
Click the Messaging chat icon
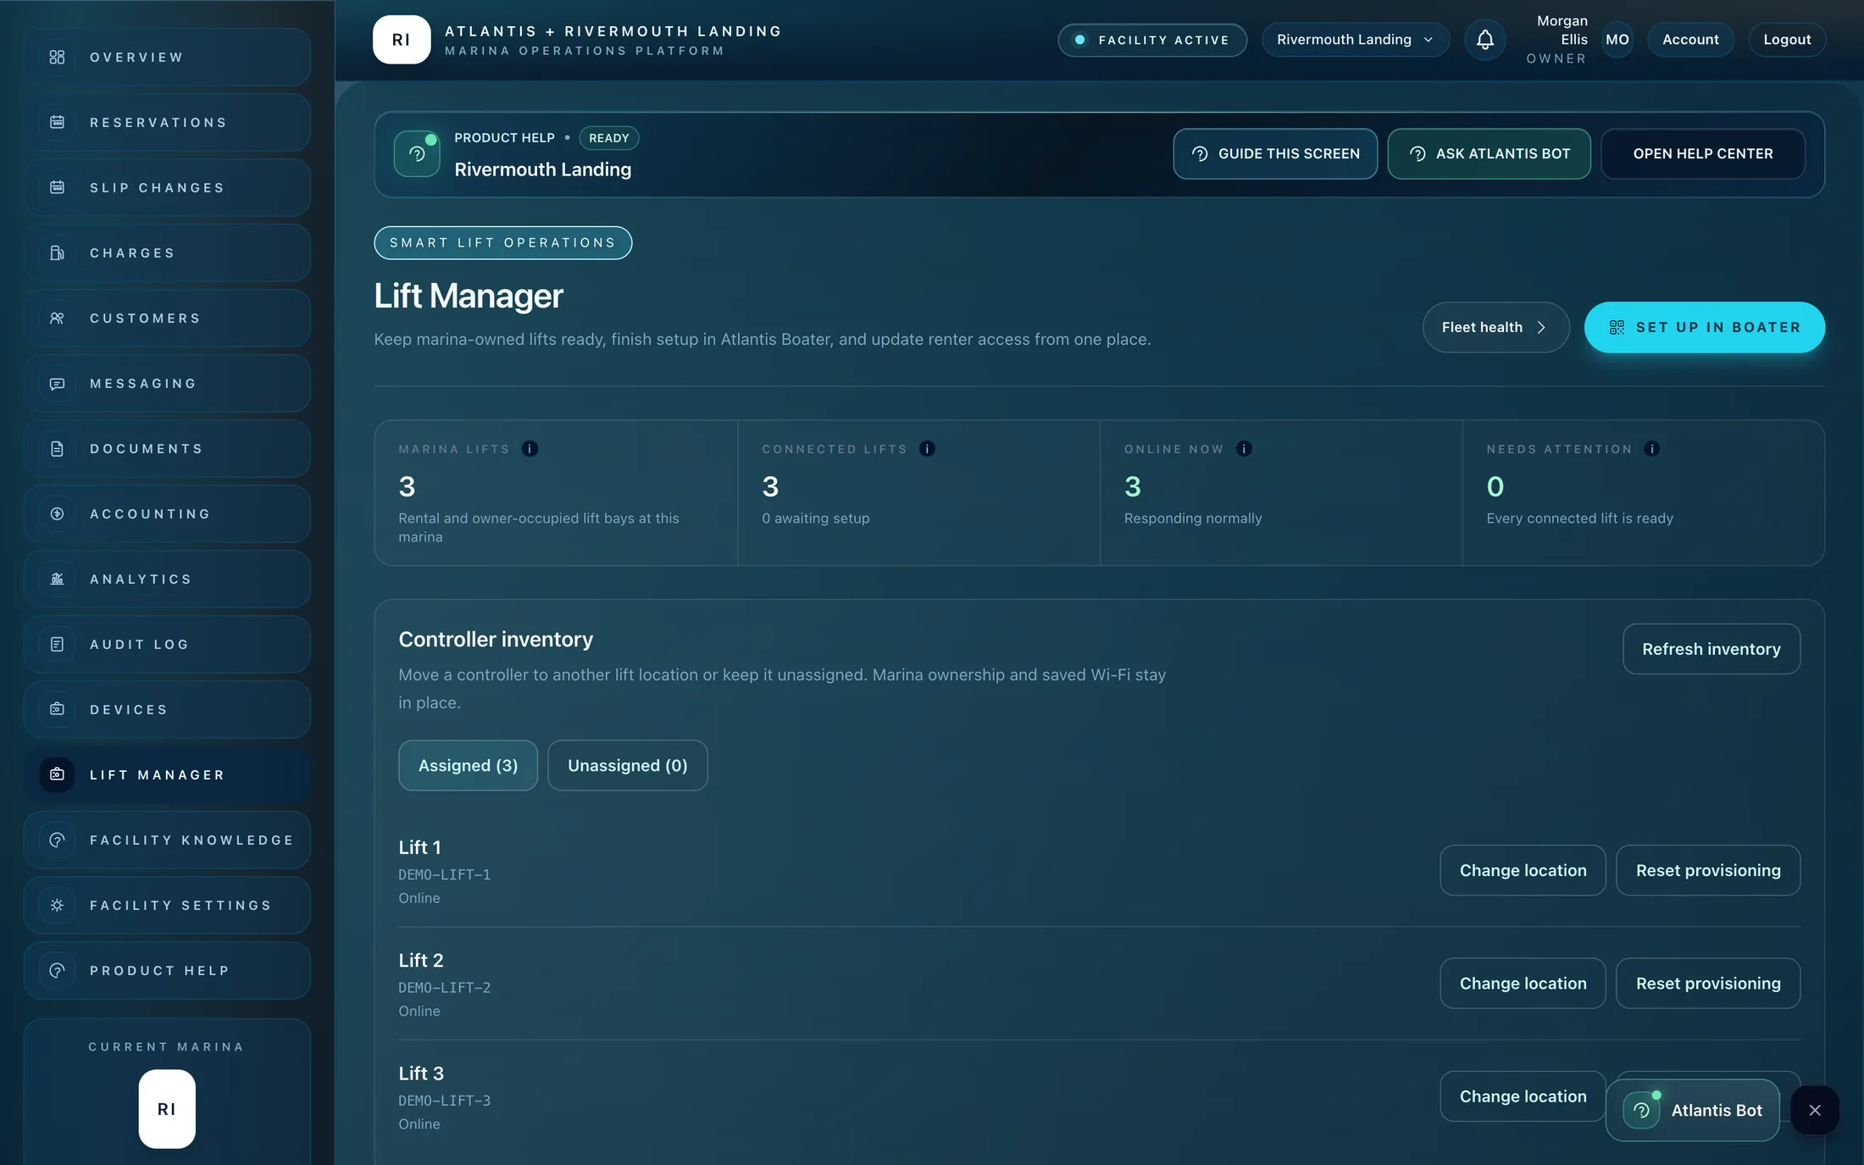pos(57,383)
